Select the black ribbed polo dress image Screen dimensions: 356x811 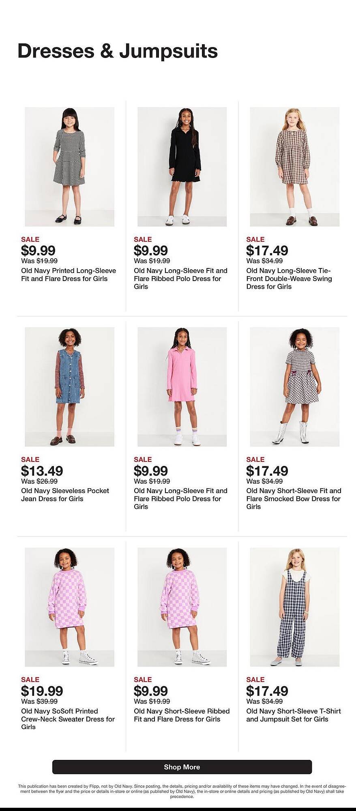(182, 167)
